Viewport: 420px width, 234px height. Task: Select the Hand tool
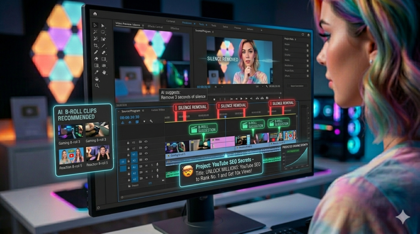(104, 72)
